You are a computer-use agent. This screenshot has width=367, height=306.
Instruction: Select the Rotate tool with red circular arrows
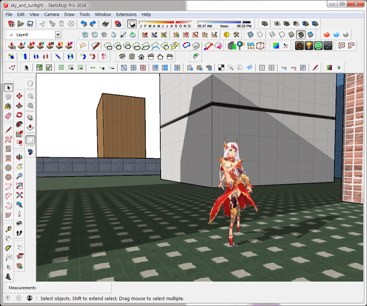pos(19,115)
